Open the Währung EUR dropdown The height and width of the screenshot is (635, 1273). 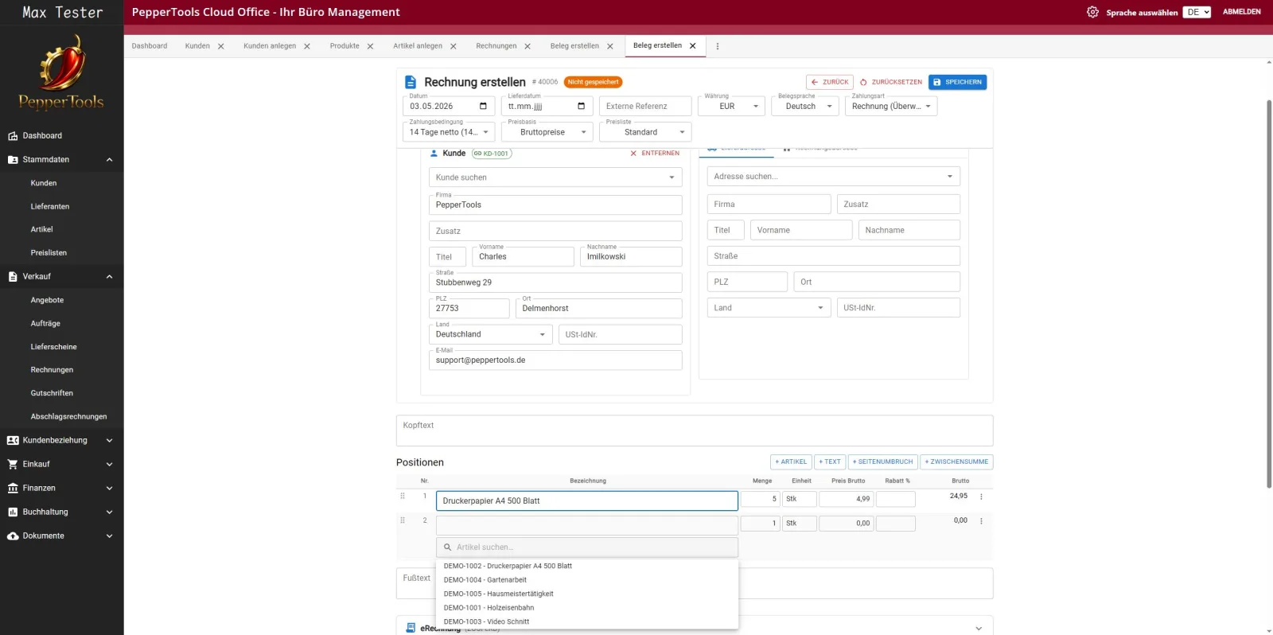pyautogui.click(x=731, y=106)
